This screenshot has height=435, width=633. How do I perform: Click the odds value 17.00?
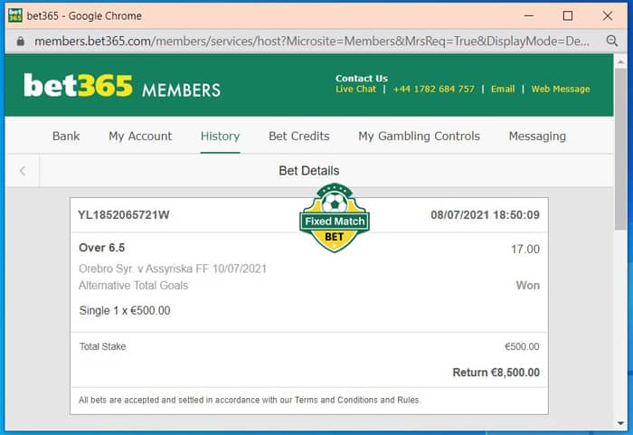pos(525,250)
